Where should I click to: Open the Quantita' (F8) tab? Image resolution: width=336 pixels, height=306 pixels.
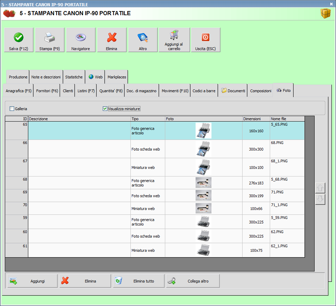[x=111, y=91]
